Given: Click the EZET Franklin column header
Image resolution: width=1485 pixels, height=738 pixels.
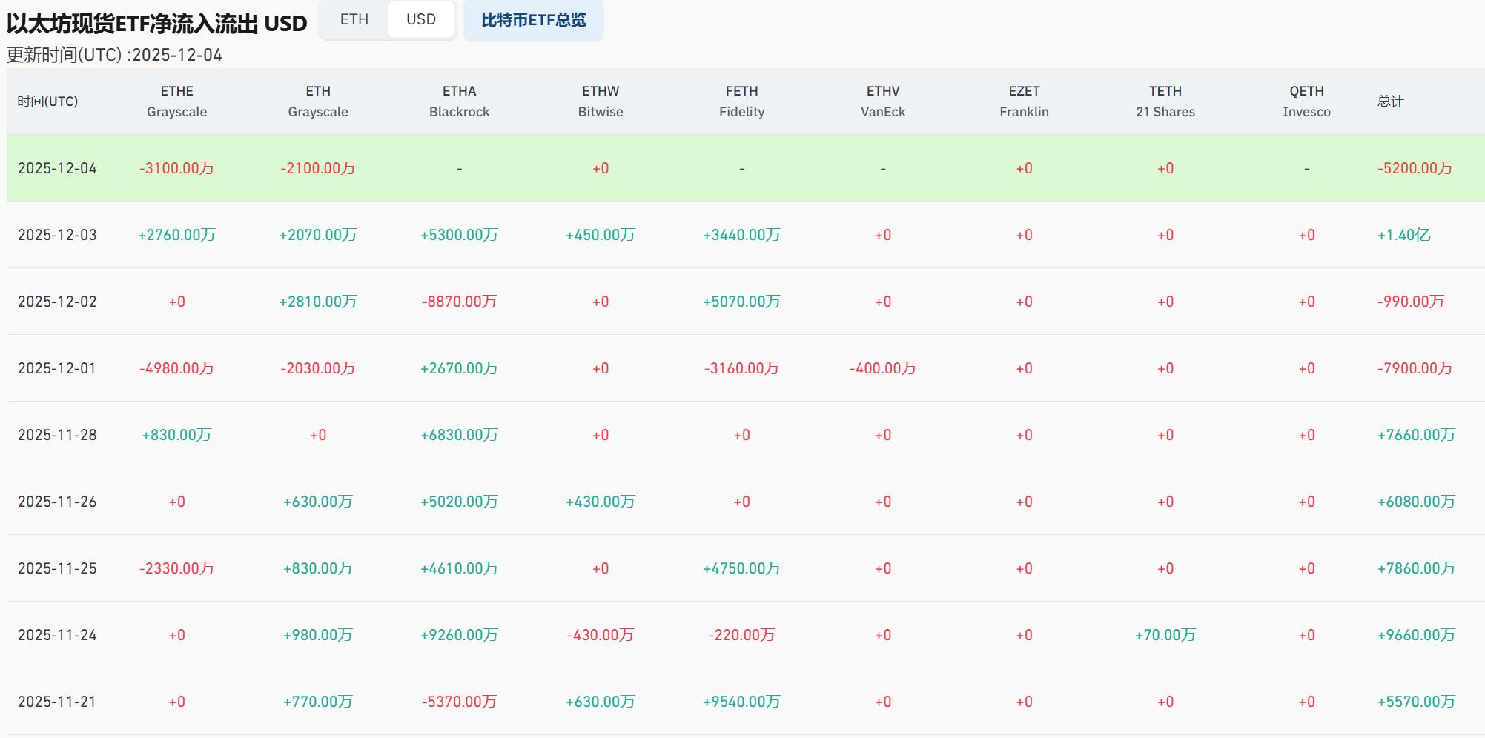Looking at the screenshot, I should (x=1024, y=102).
